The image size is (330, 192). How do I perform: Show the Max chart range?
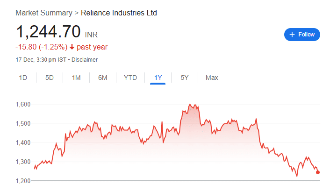coord(212,78)
